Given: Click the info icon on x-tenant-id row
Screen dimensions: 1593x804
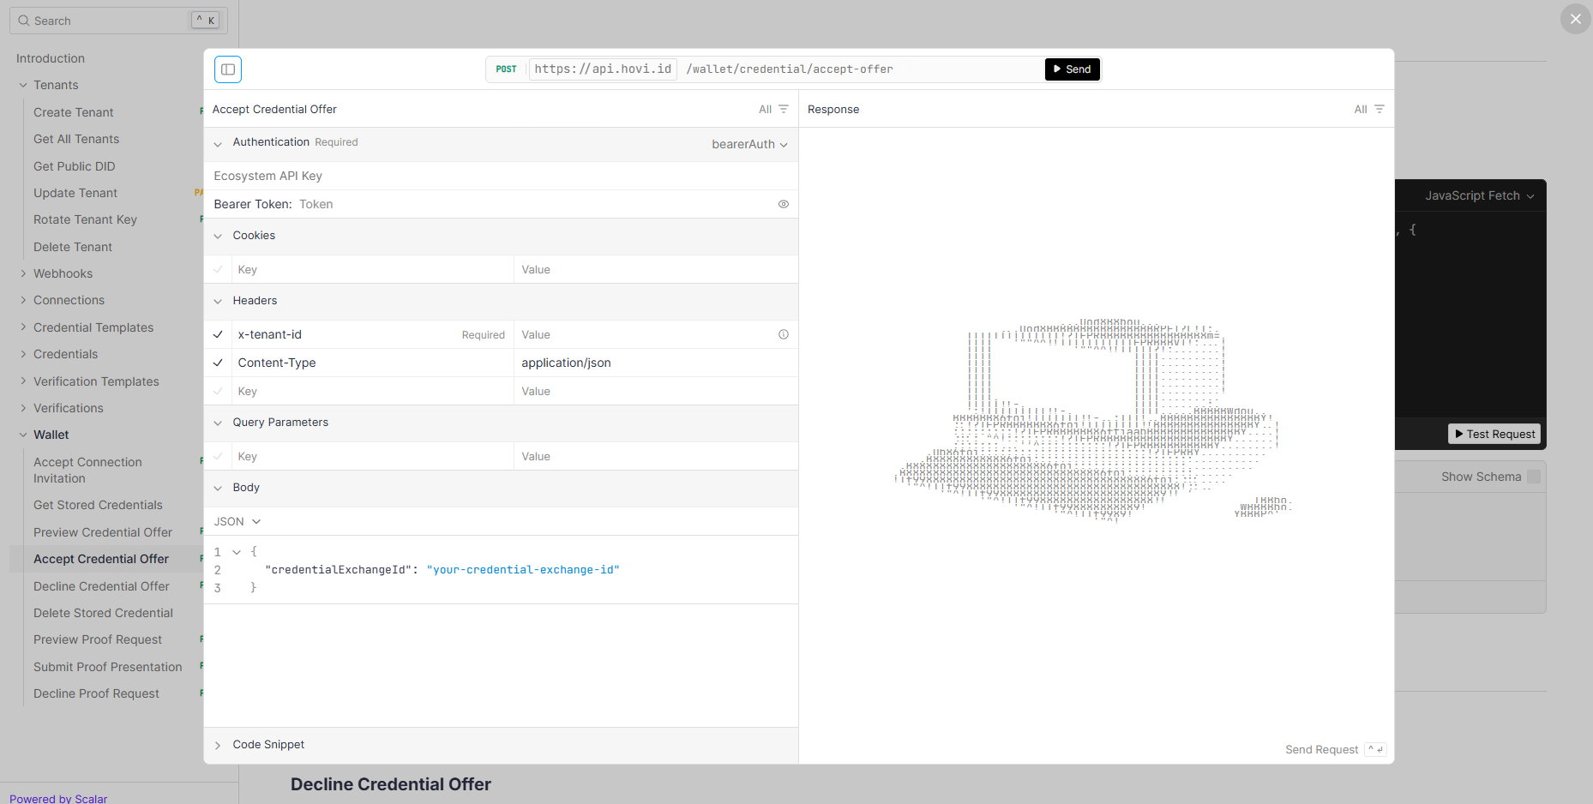Looking at the screenshot, I should point(783,334).
